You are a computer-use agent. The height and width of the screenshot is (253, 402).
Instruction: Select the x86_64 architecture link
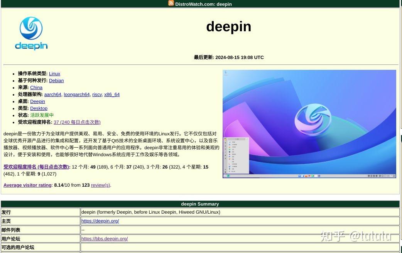coord(112,94)
